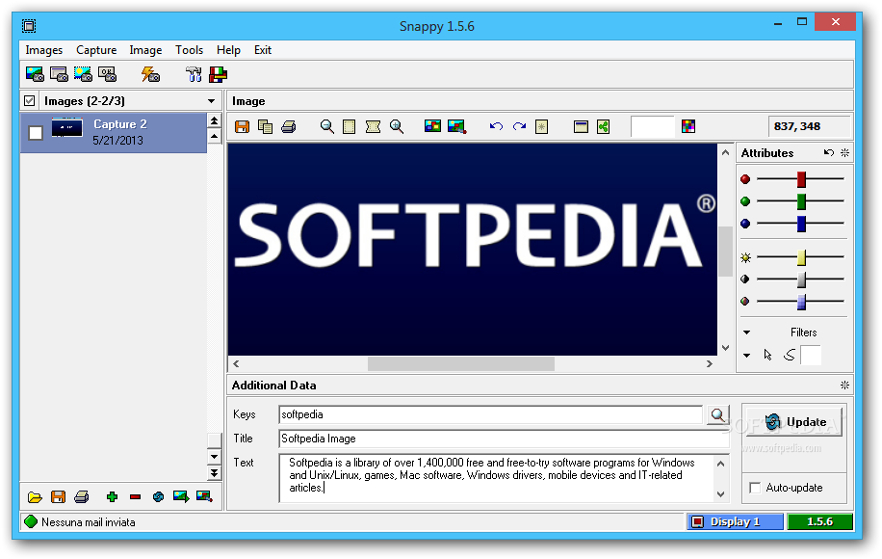
Task: Print list with bottom printer icon
Action: [82, 497]
